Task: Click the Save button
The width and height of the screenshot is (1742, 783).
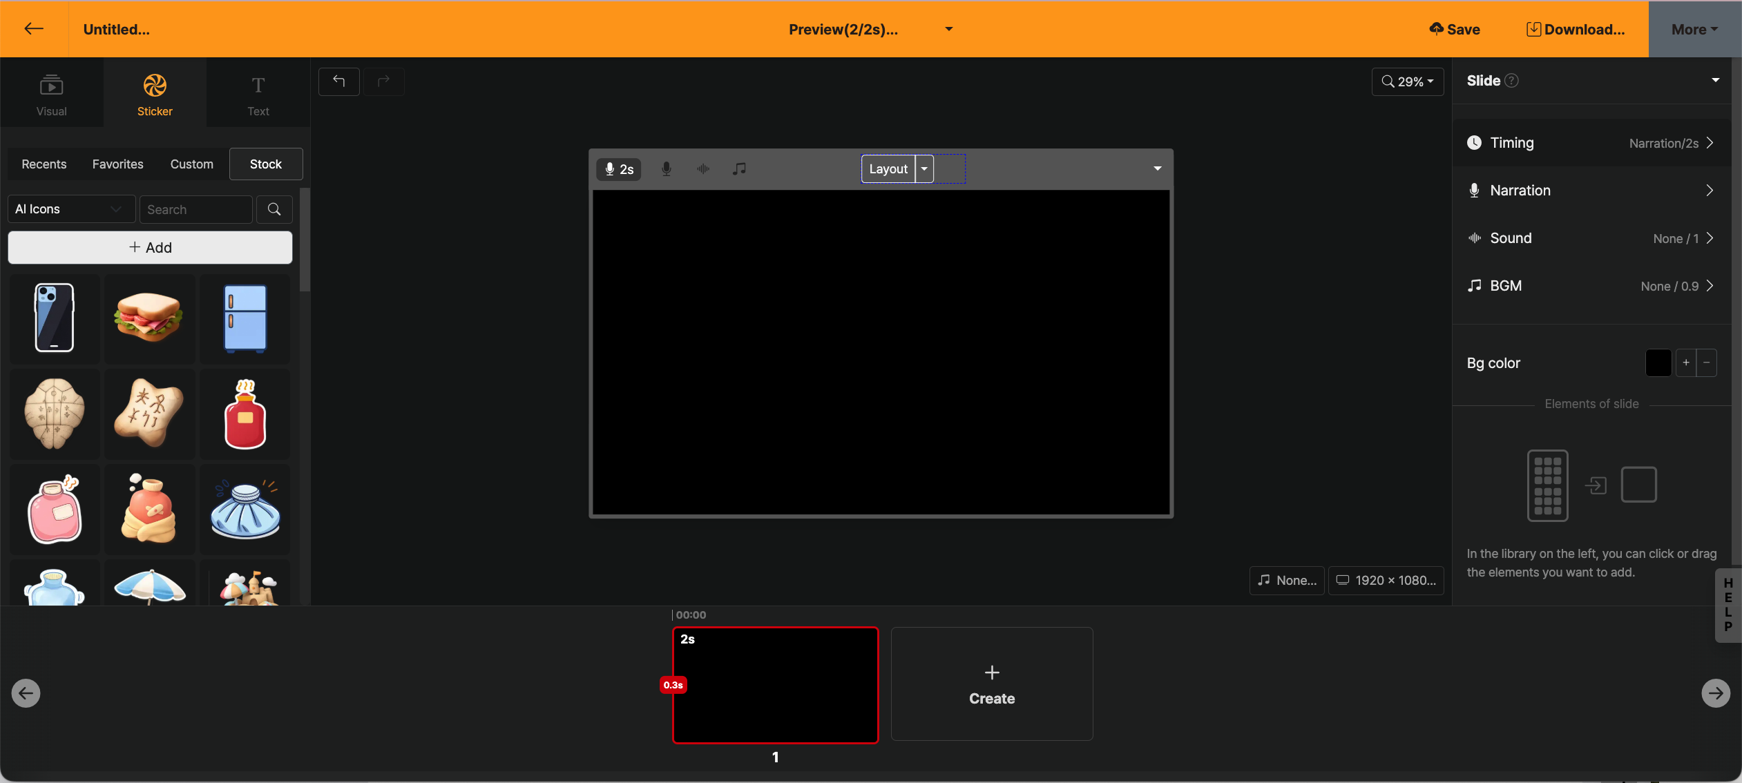Action: (x=1455, y=29)
